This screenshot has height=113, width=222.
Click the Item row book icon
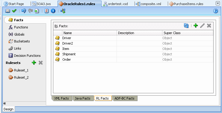coord(57,49)
